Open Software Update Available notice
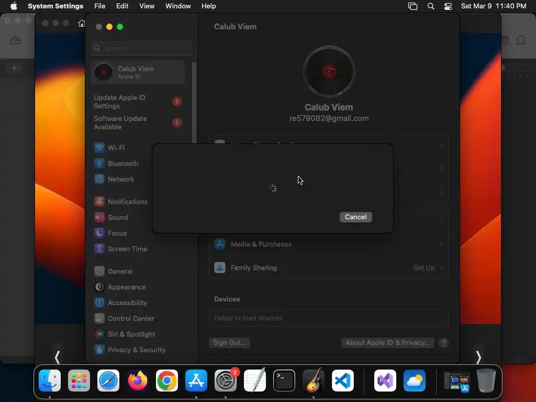The width and height of the screenshot is (536, 402). (138, 122)
